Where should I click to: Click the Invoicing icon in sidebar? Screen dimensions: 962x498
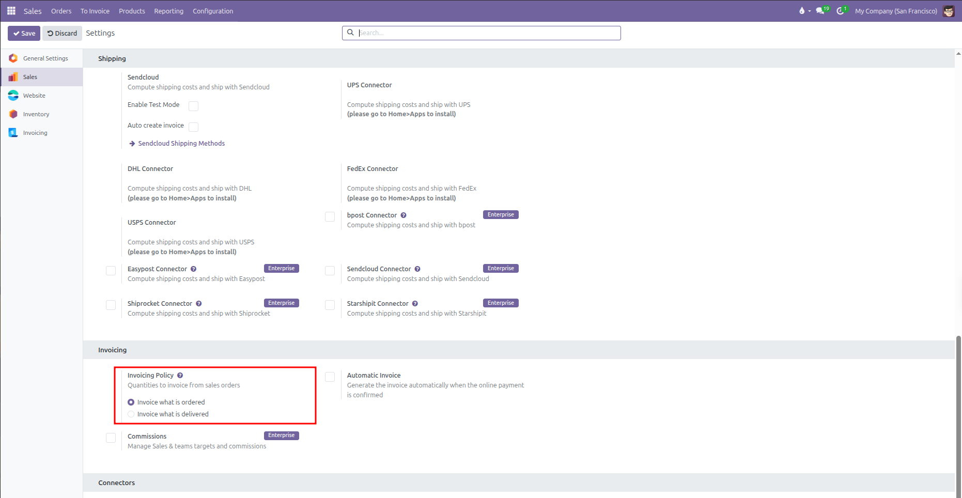[13, 133]
